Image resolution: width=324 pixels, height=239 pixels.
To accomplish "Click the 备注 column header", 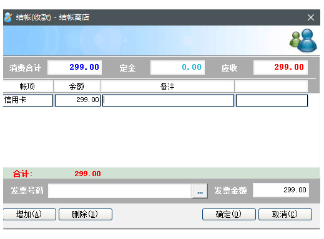I will [167, 87].
